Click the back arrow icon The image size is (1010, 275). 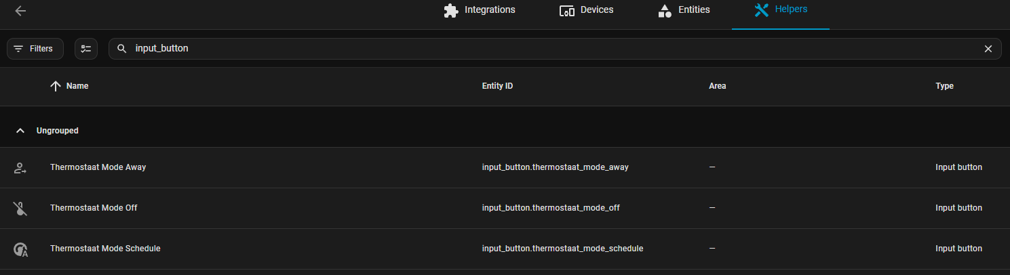tap(20, 11)
